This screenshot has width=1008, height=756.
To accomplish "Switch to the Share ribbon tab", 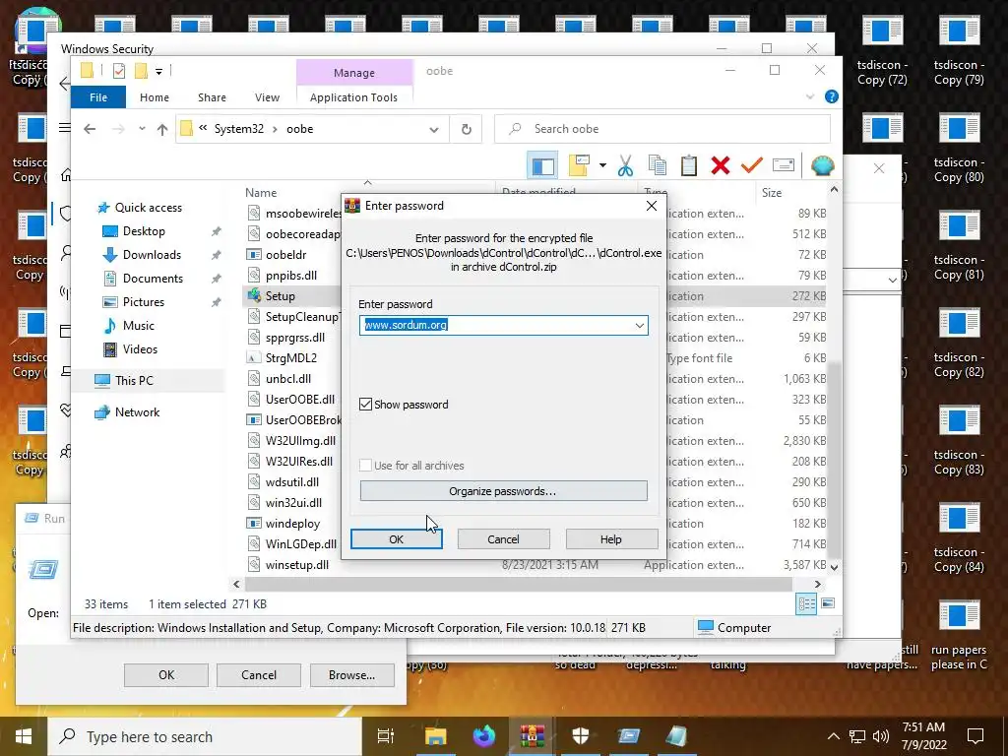I will tap(213, 97).
